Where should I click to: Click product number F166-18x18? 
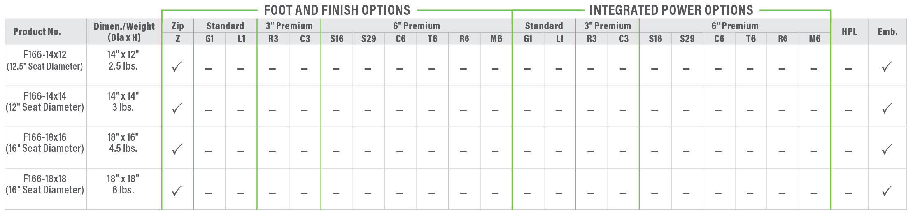pos(45,179)
